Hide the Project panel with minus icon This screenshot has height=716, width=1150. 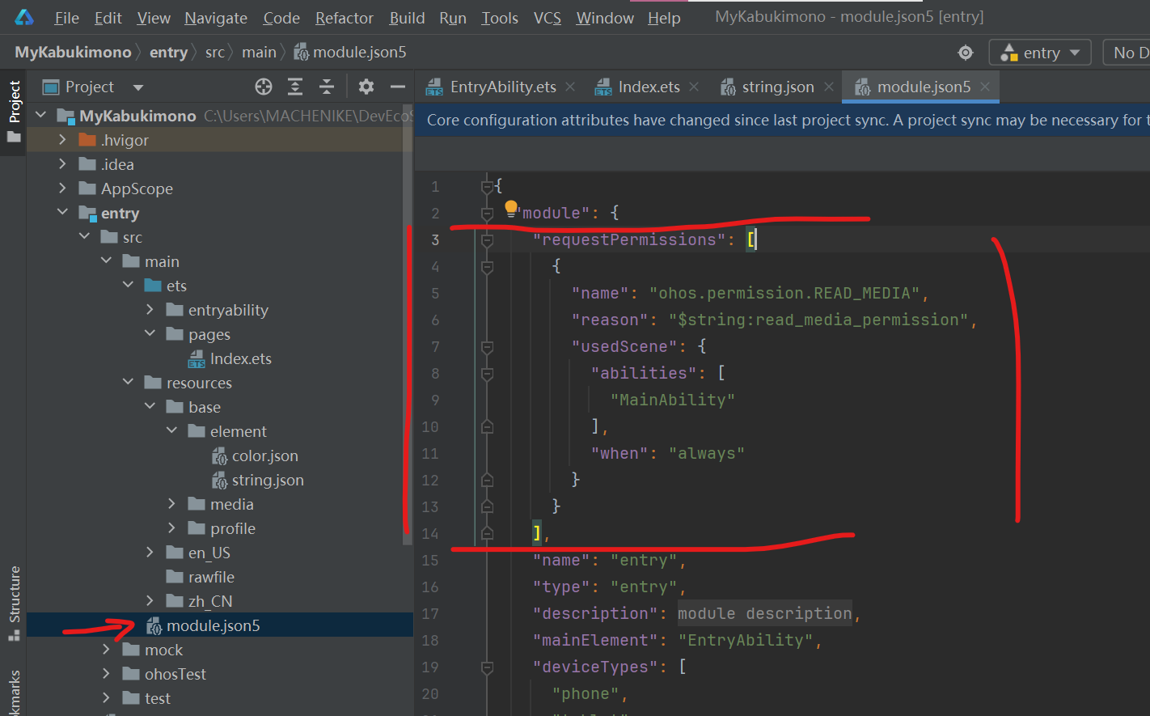click(x=398, y=87)
